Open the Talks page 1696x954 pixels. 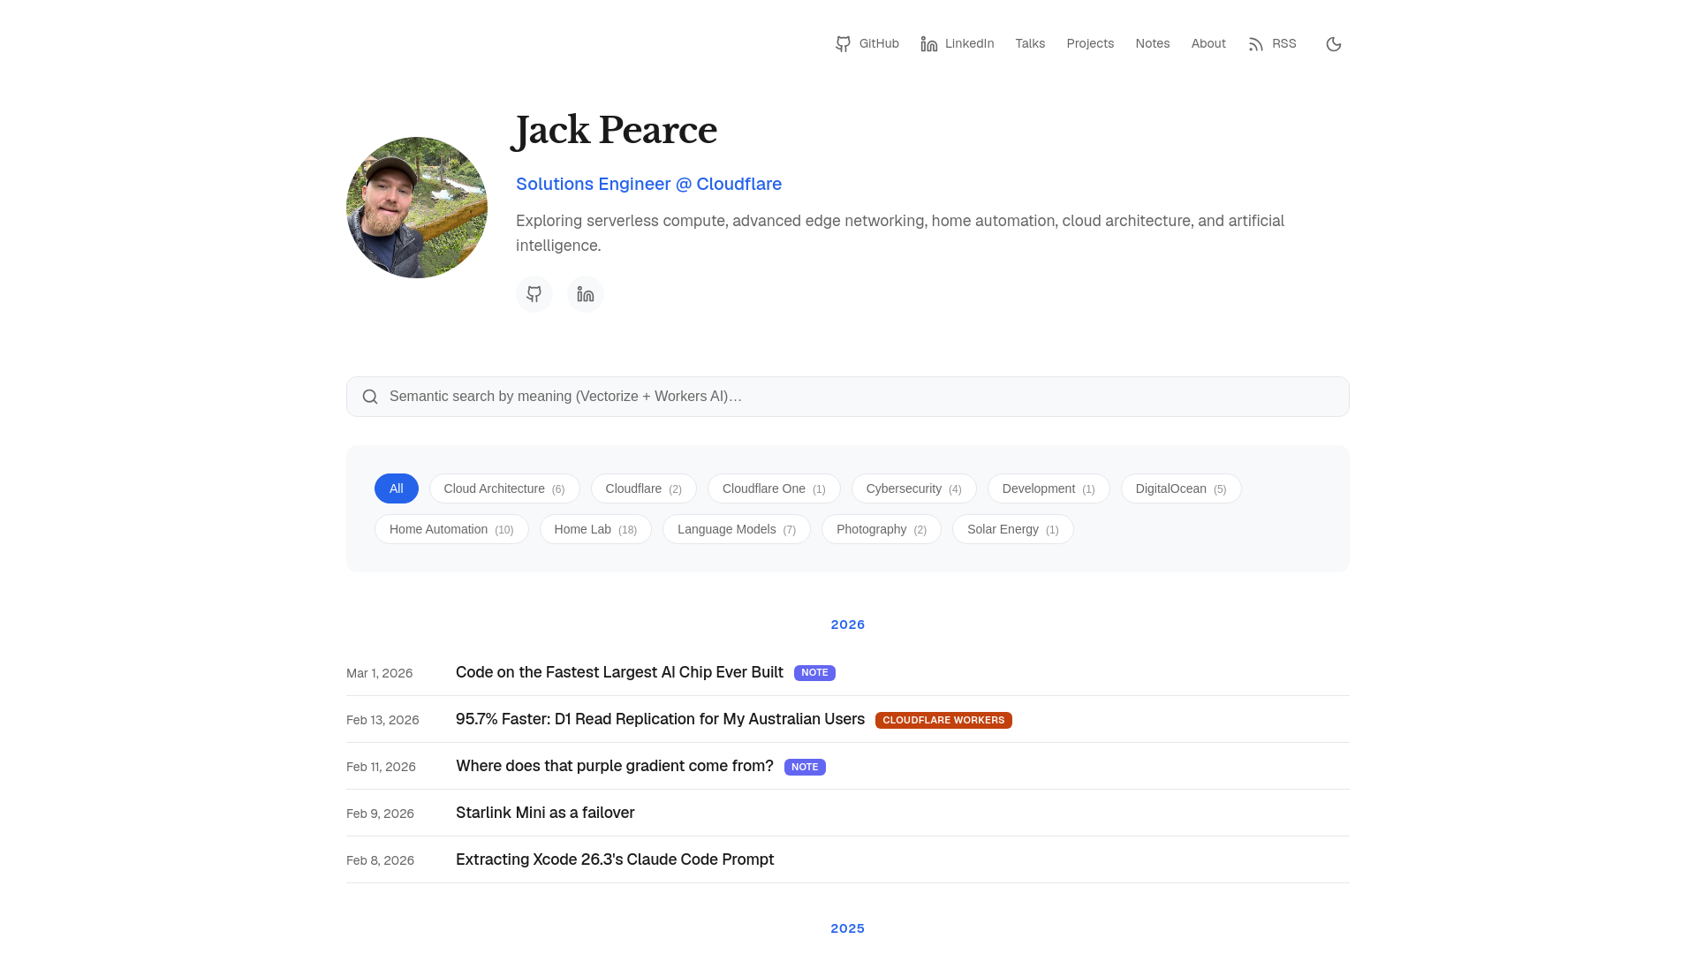pos(1030,44)
